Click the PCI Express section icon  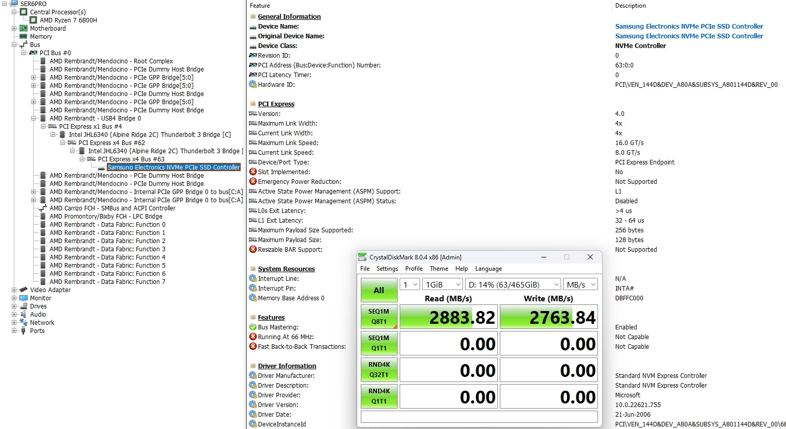click(252, 104)
